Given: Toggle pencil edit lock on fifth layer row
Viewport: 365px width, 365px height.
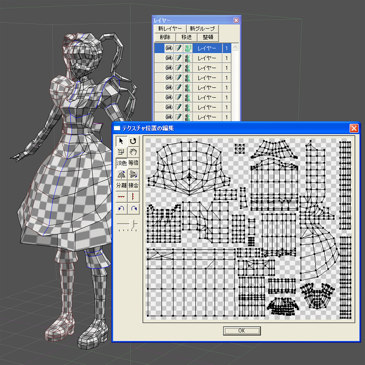Looking at the screenshot, I should click(178, 88).
